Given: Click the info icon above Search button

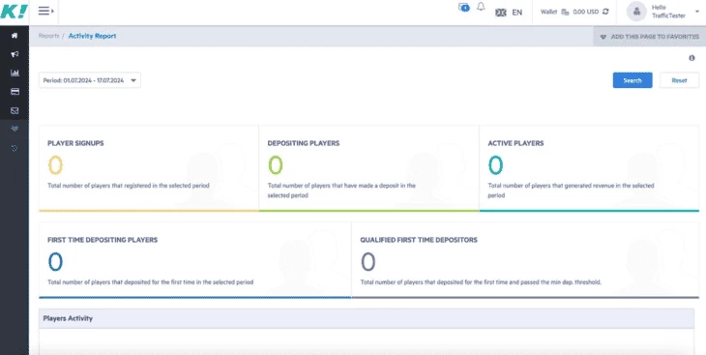Looking at the screenshot, I should point(691,58).
